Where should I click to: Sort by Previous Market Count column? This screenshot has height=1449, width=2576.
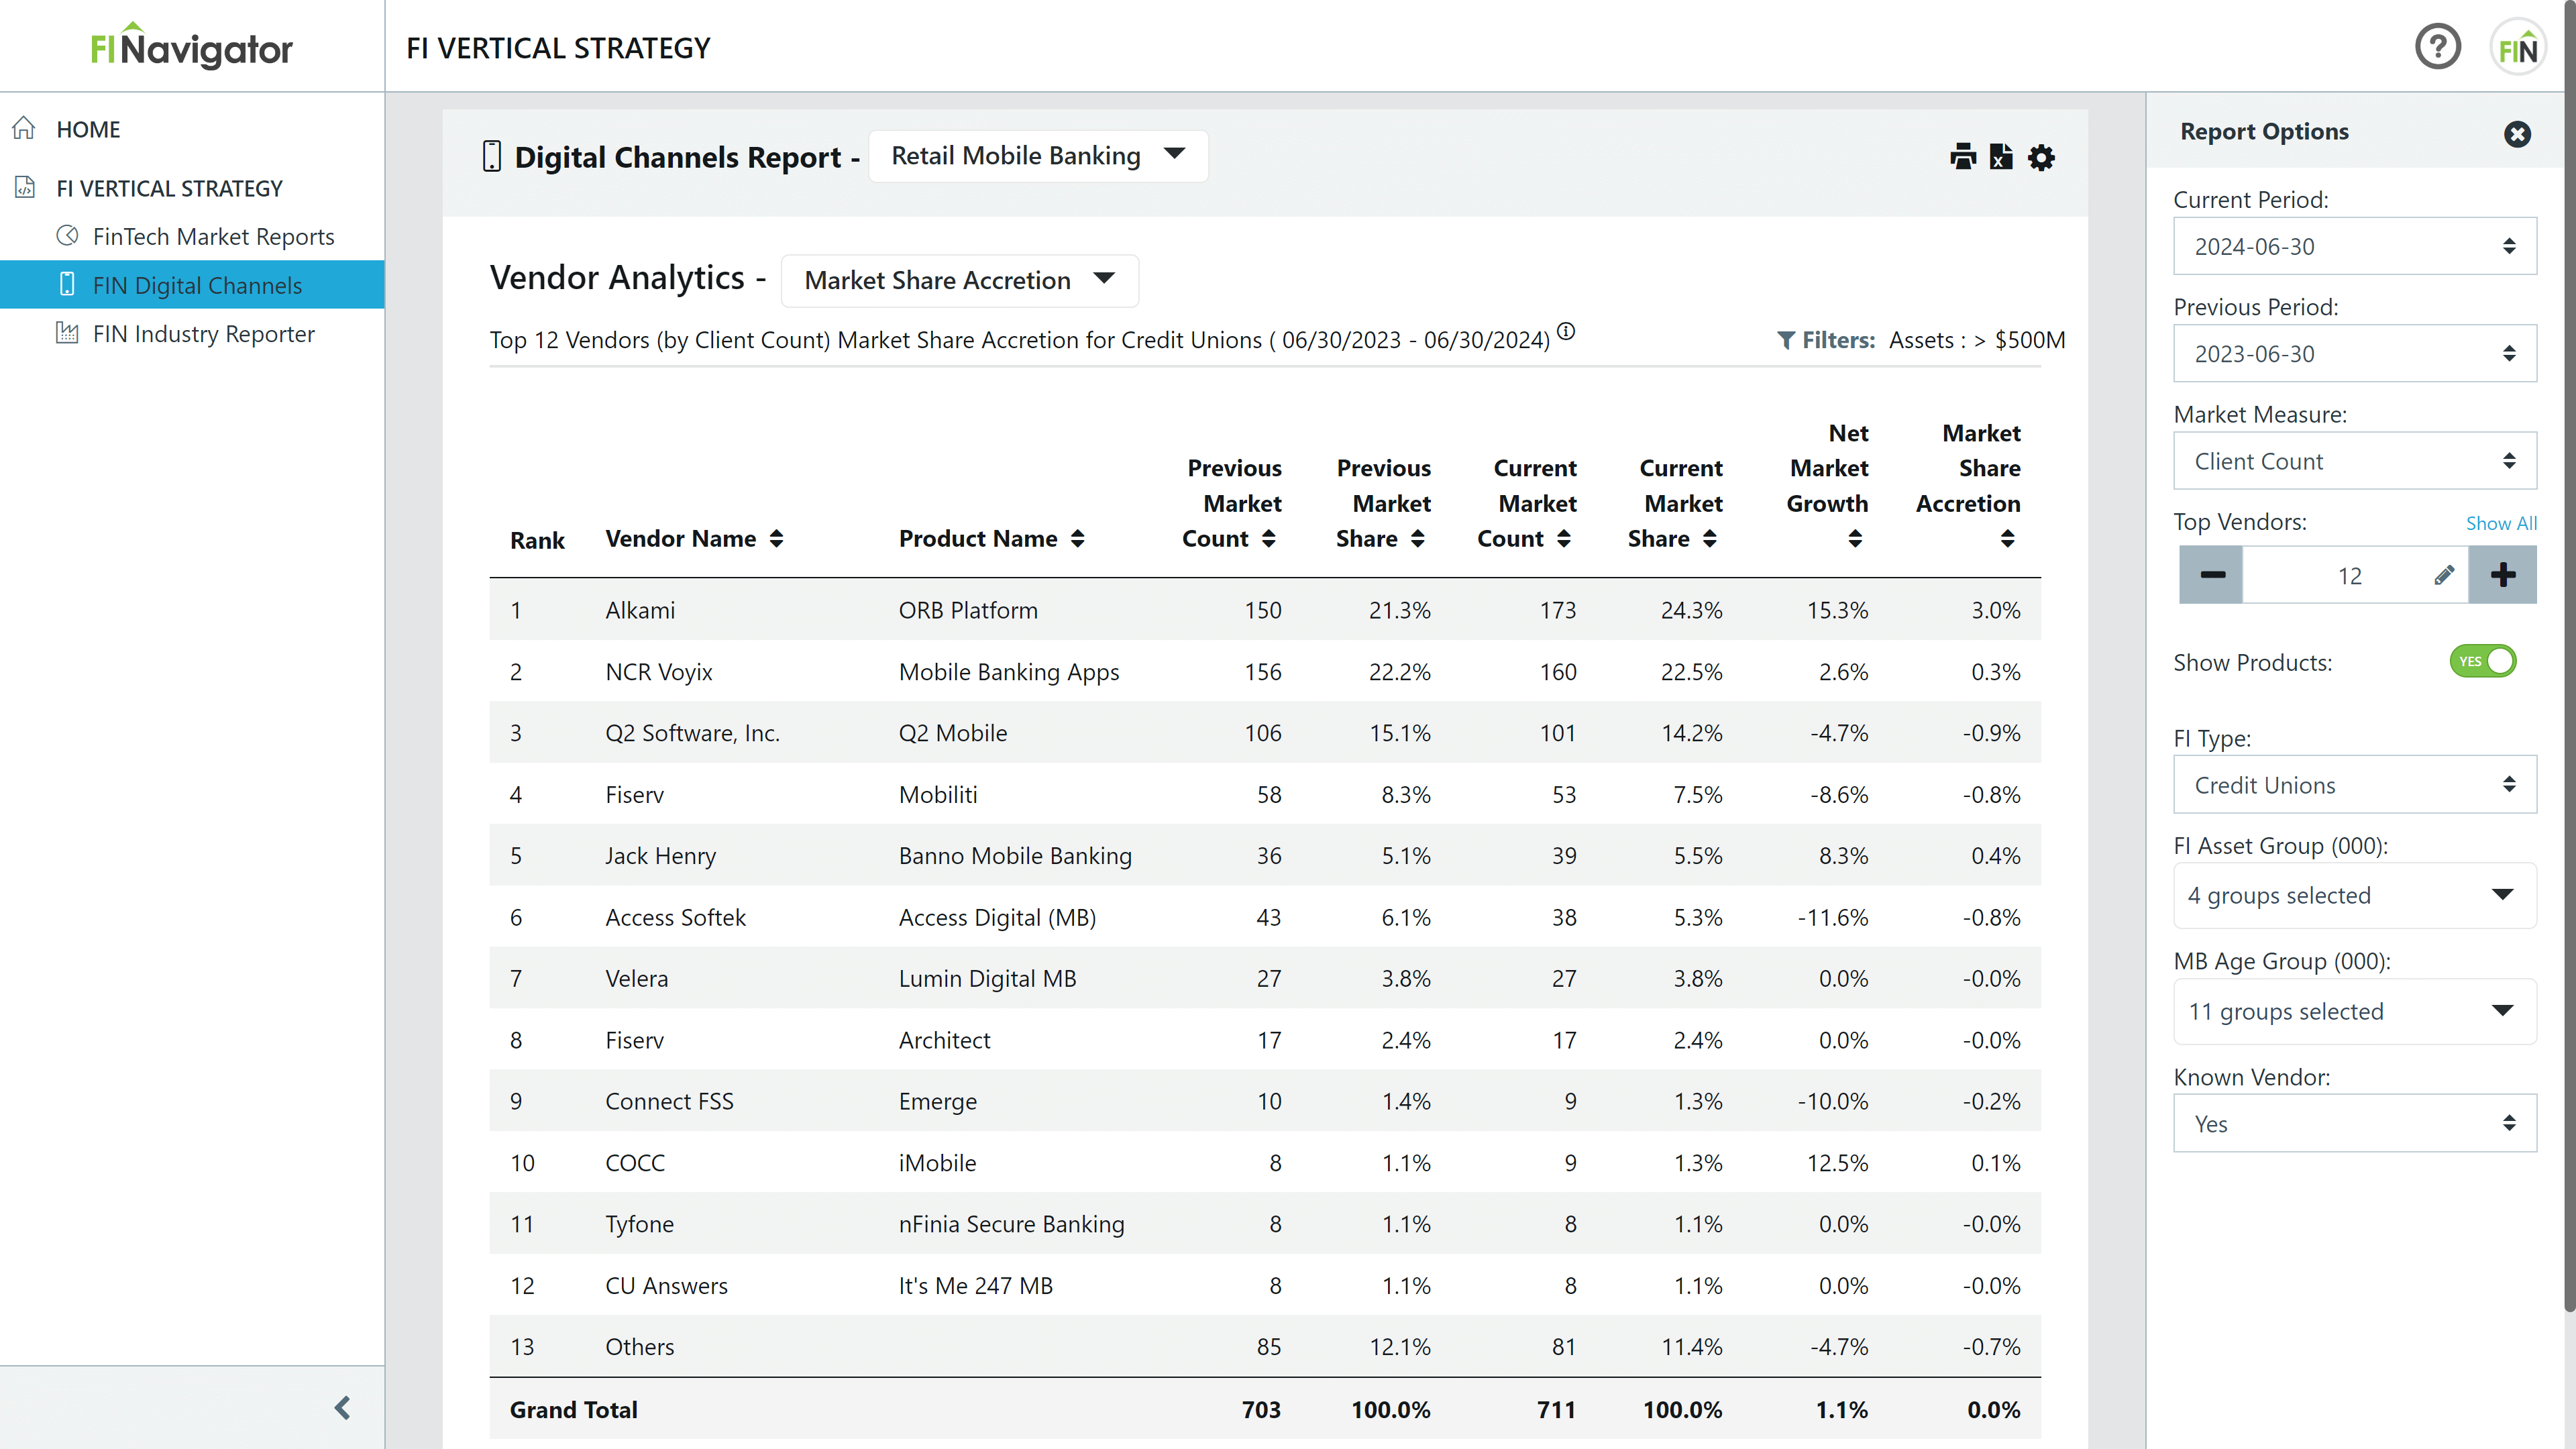pyautogui.click(x=1268, y=539)
